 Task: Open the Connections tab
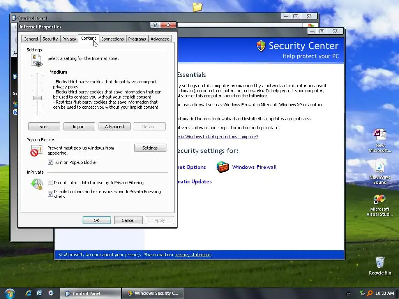[112, 39]
